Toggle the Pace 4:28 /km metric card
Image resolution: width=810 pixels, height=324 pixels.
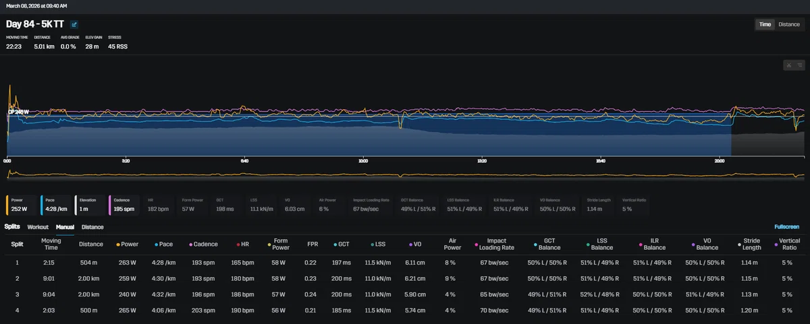(55, 205)
